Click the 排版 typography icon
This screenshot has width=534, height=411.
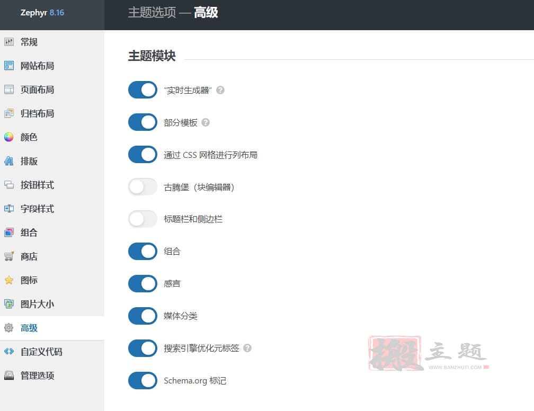[x=9, y=161]
